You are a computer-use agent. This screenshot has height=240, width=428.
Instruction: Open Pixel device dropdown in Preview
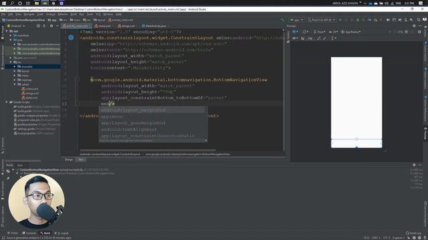pos(319,32)
